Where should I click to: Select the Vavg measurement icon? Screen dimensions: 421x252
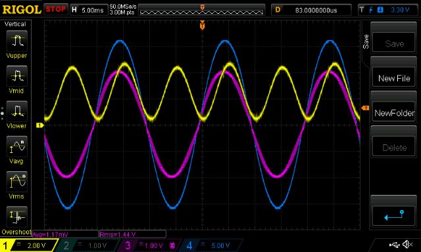tap(16, 146)
